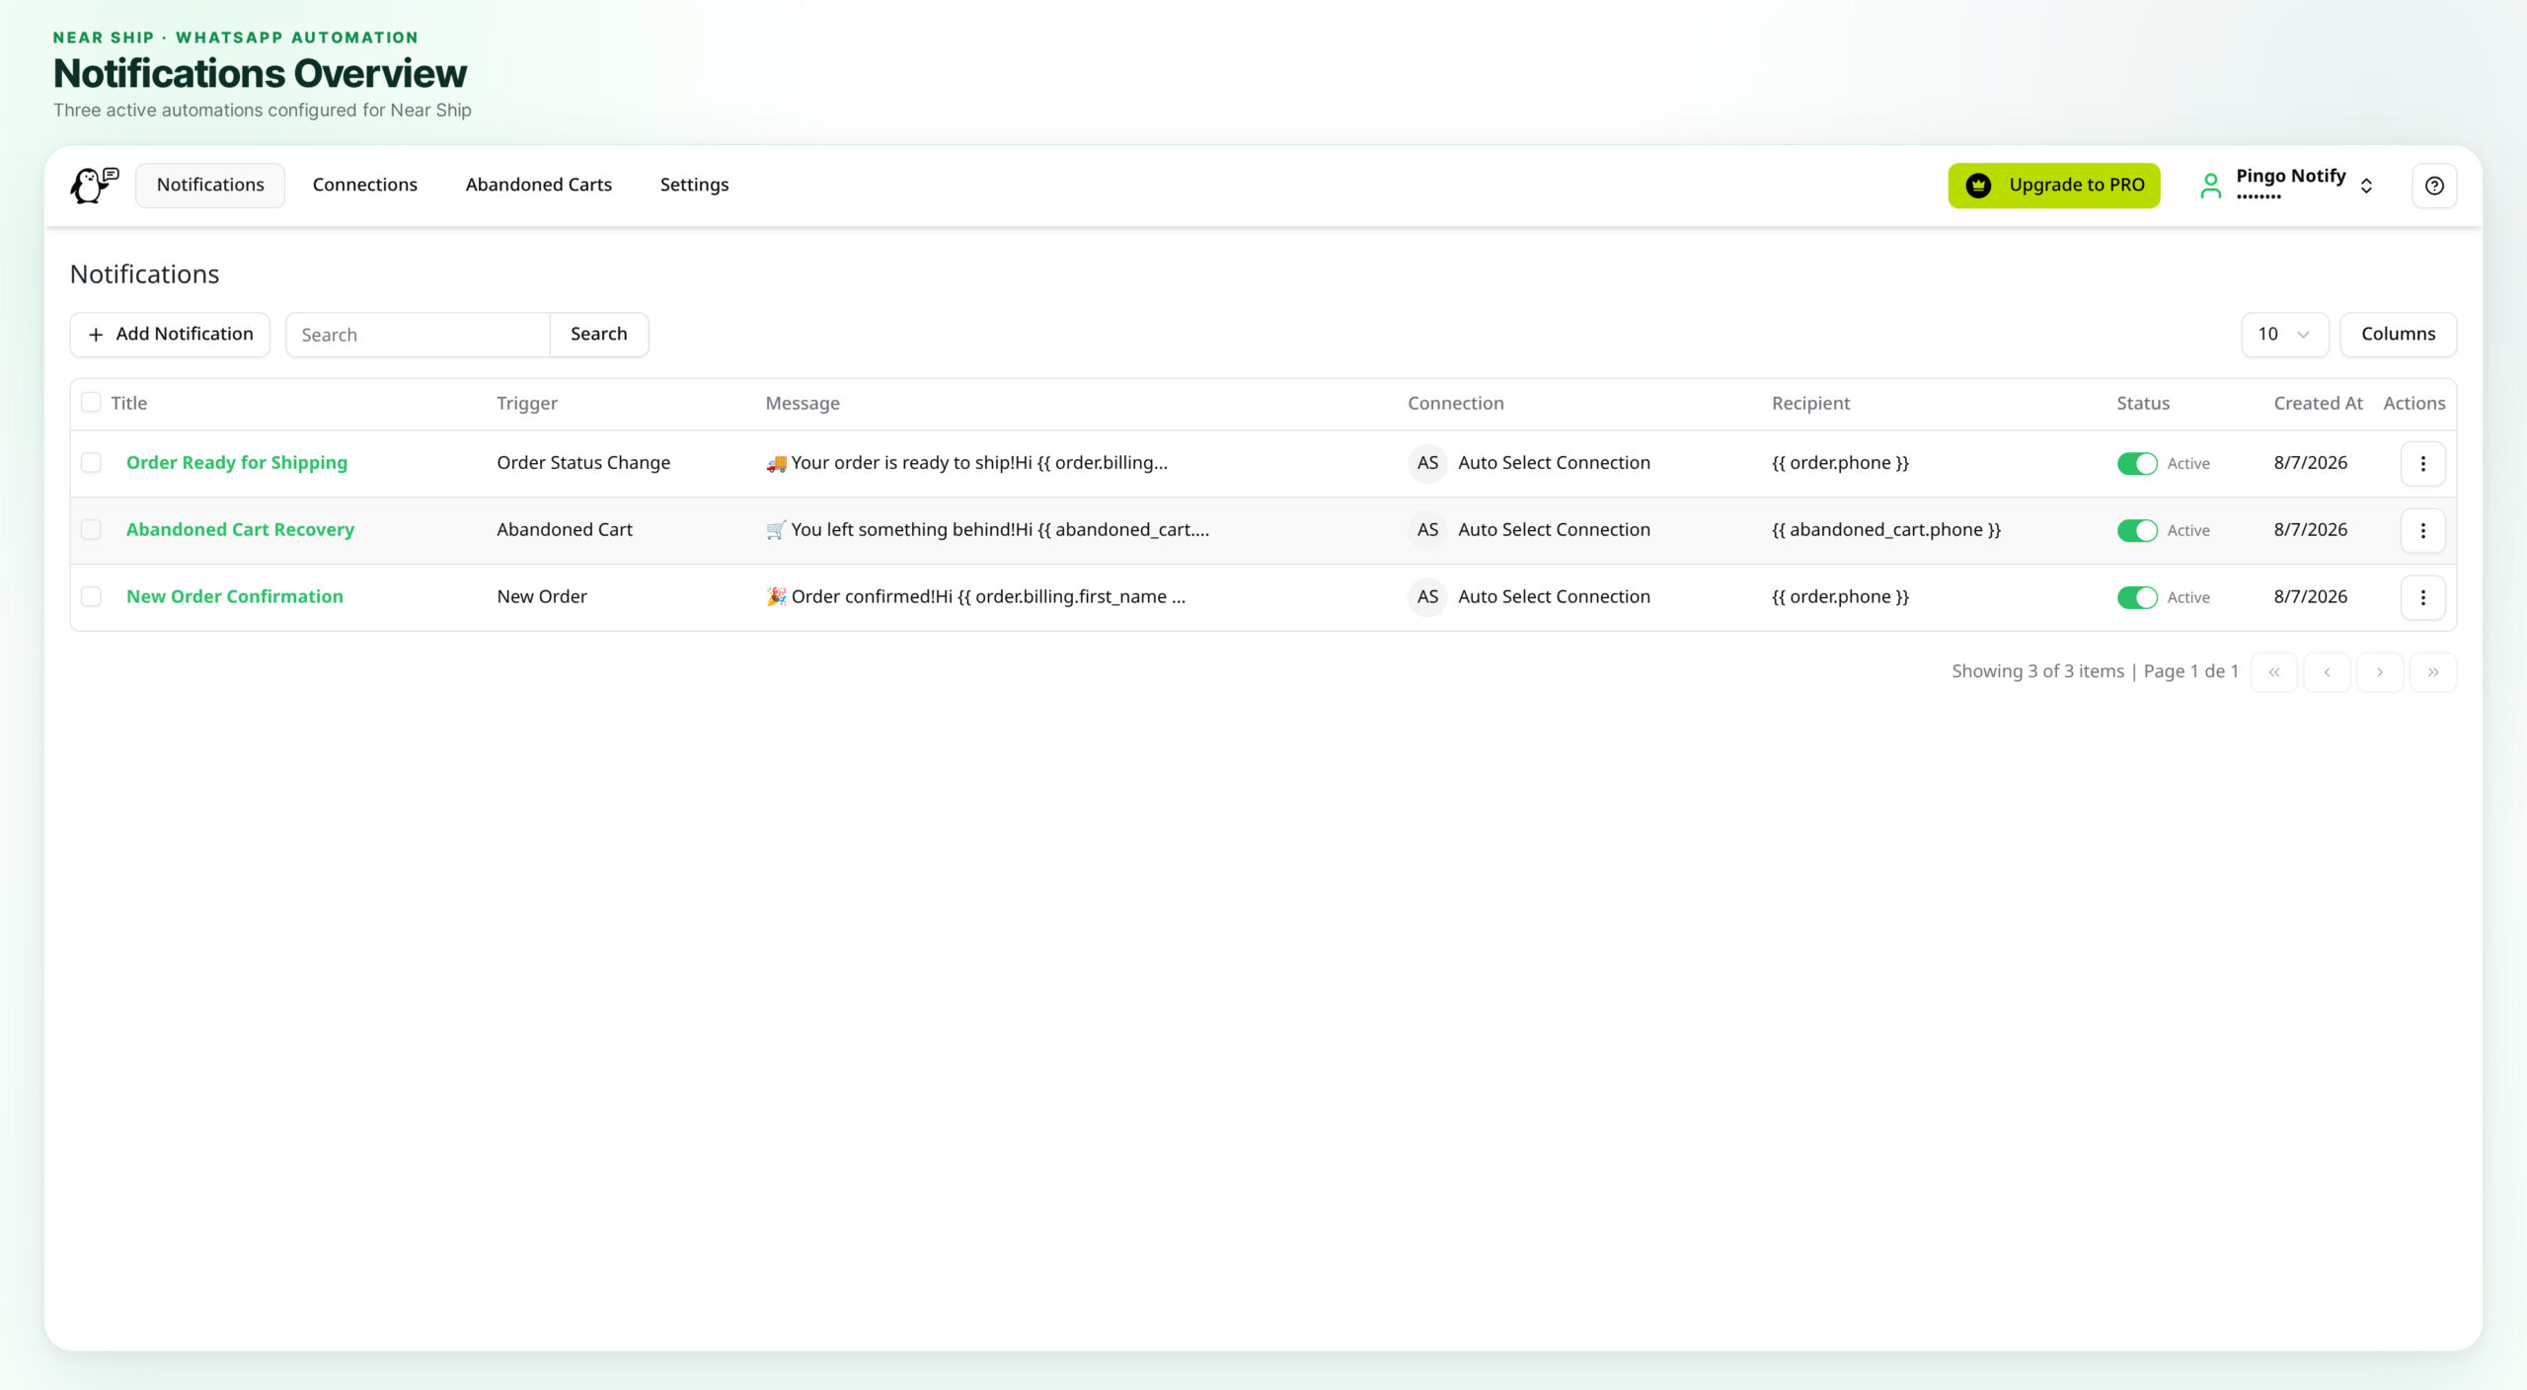Go to first page double-chevron button
The image size is (2527, 1390).
pyautogui.click(x=2273, y=672)
